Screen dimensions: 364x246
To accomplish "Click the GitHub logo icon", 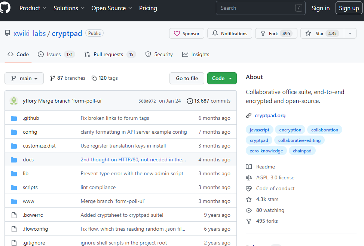I will [x=5, y=7].
